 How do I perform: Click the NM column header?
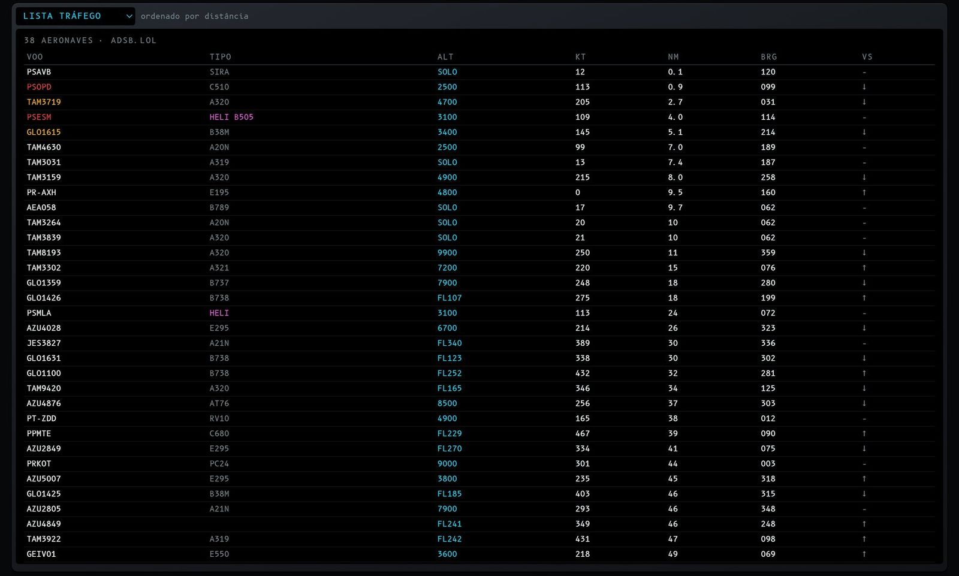(673, 57)
